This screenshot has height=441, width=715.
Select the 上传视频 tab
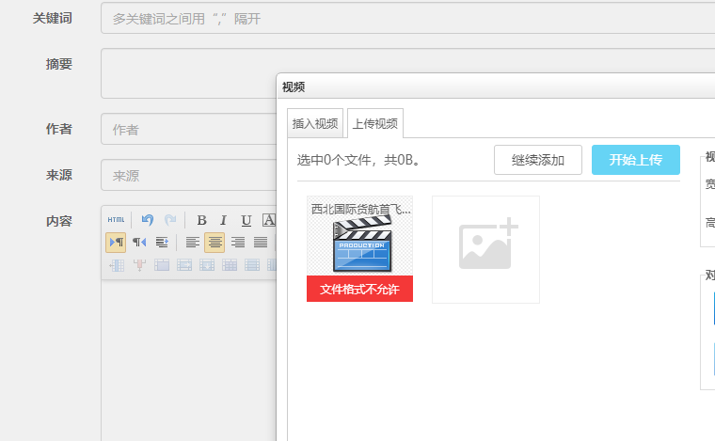(374, 123)
